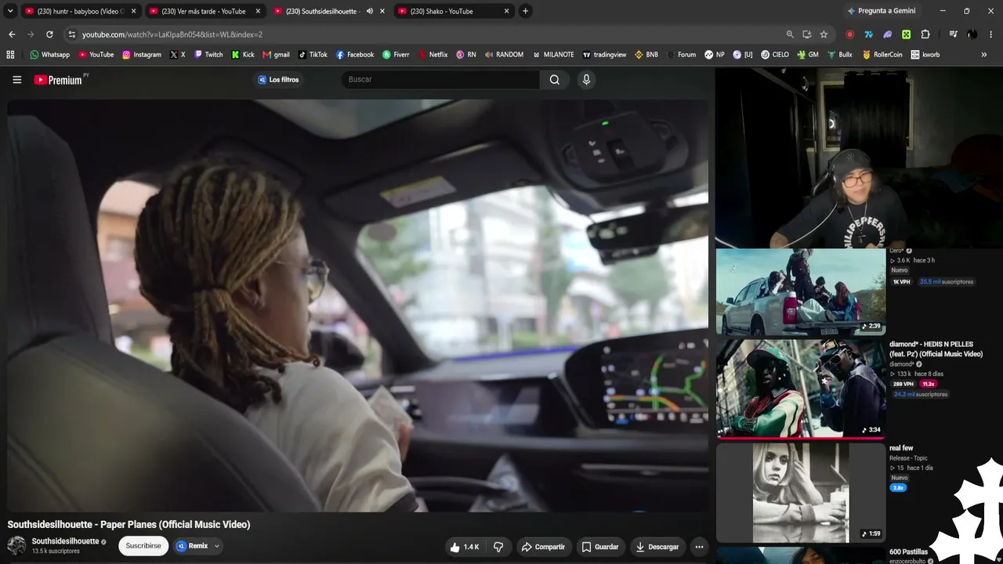The width and height of the screenshot is (1003, 564).
Task: Go back to the previous page
Action: click(12, 34)
